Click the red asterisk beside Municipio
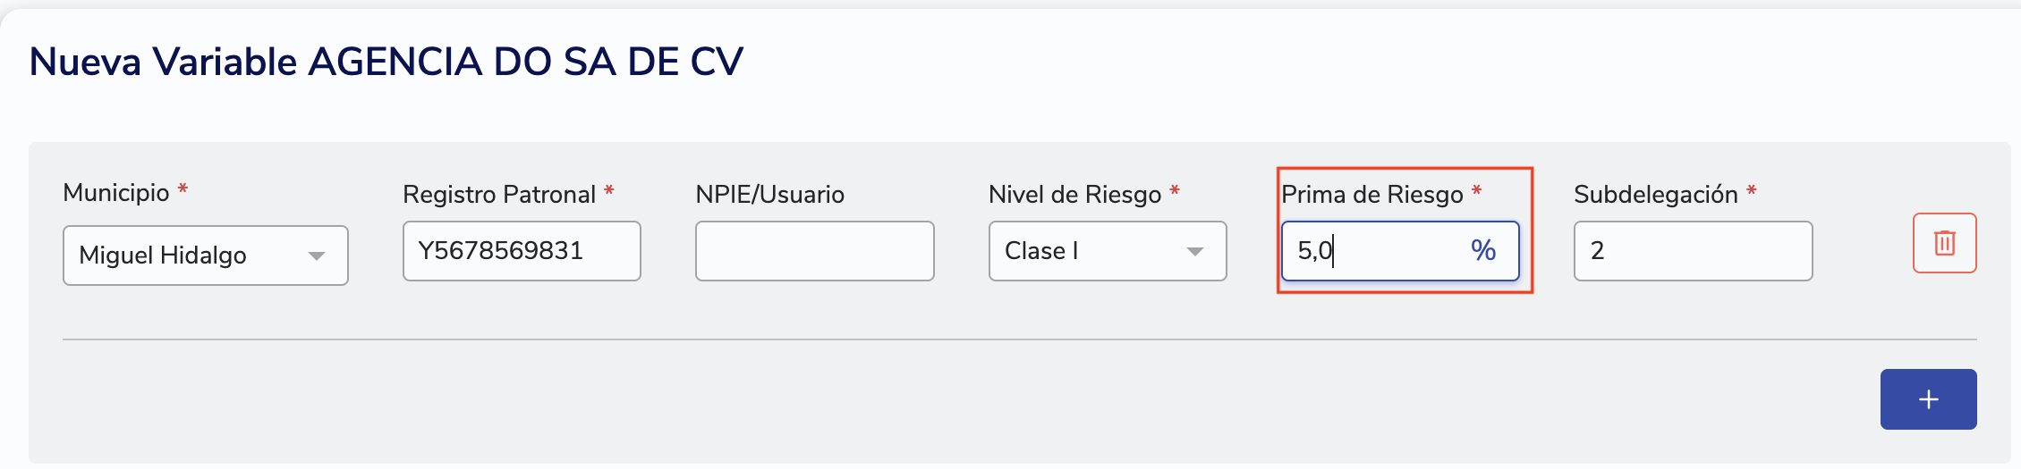 [x=183, y=189]
